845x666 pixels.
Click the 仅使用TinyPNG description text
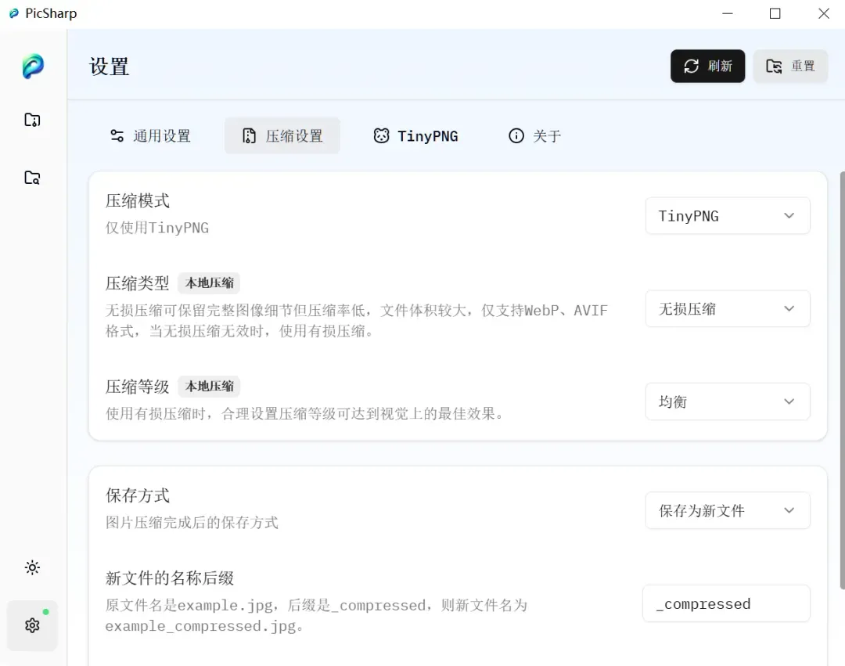coord(156,228)
